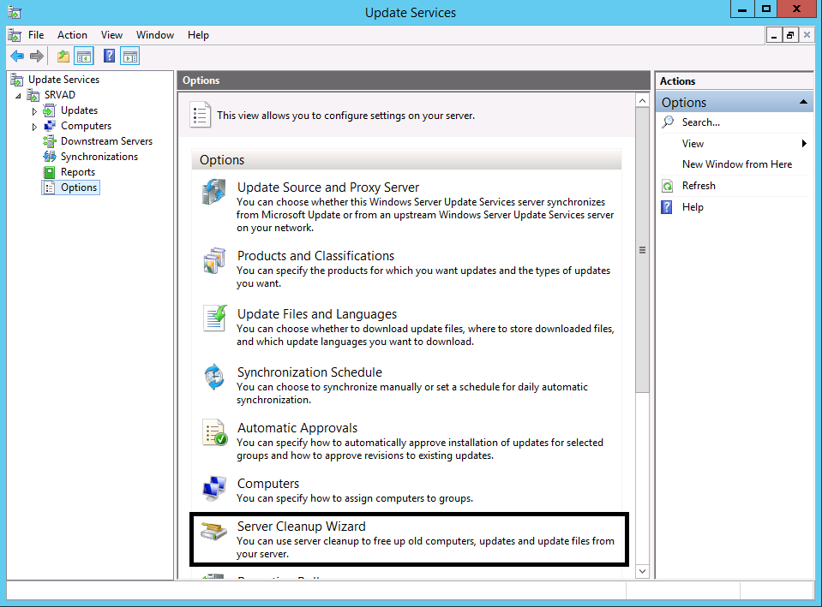Toggle the Show/Hide Action Pane toolbar icon
The width and height of the screenshot is (822, 607).
point(130,56)
